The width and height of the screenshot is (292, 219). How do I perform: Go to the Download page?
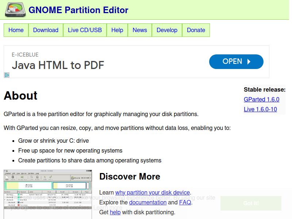46,30
